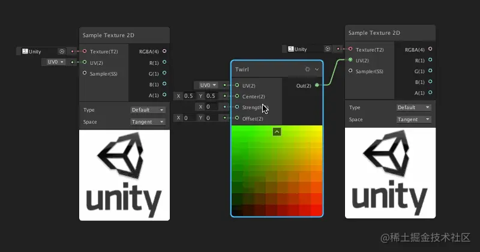Image resolution: width=480 pixels, height=252 pixels.
Task: Click Center X field showing 0.5
Action: [x=189, y=96]
